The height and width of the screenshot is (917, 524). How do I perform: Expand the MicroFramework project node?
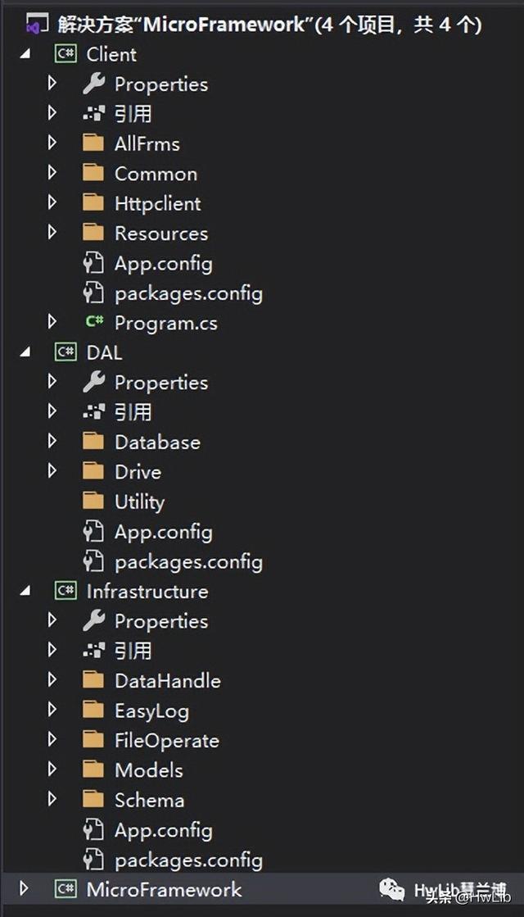(24, 889)
